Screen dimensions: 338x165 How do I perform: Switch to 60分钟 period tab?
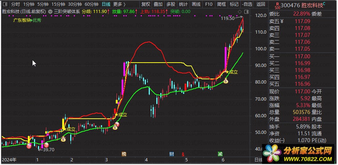pos(92,4)
